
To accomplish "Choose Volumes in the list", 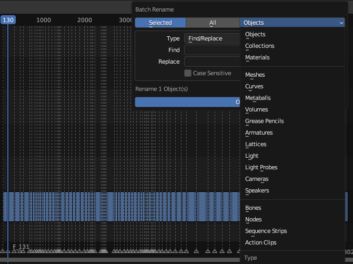I will coord(292,109).
